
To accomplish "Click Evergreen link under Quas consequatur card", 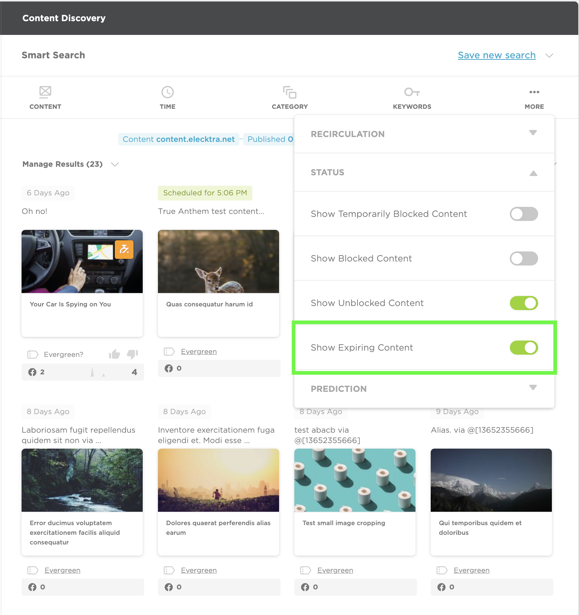I will click(199, 351).
